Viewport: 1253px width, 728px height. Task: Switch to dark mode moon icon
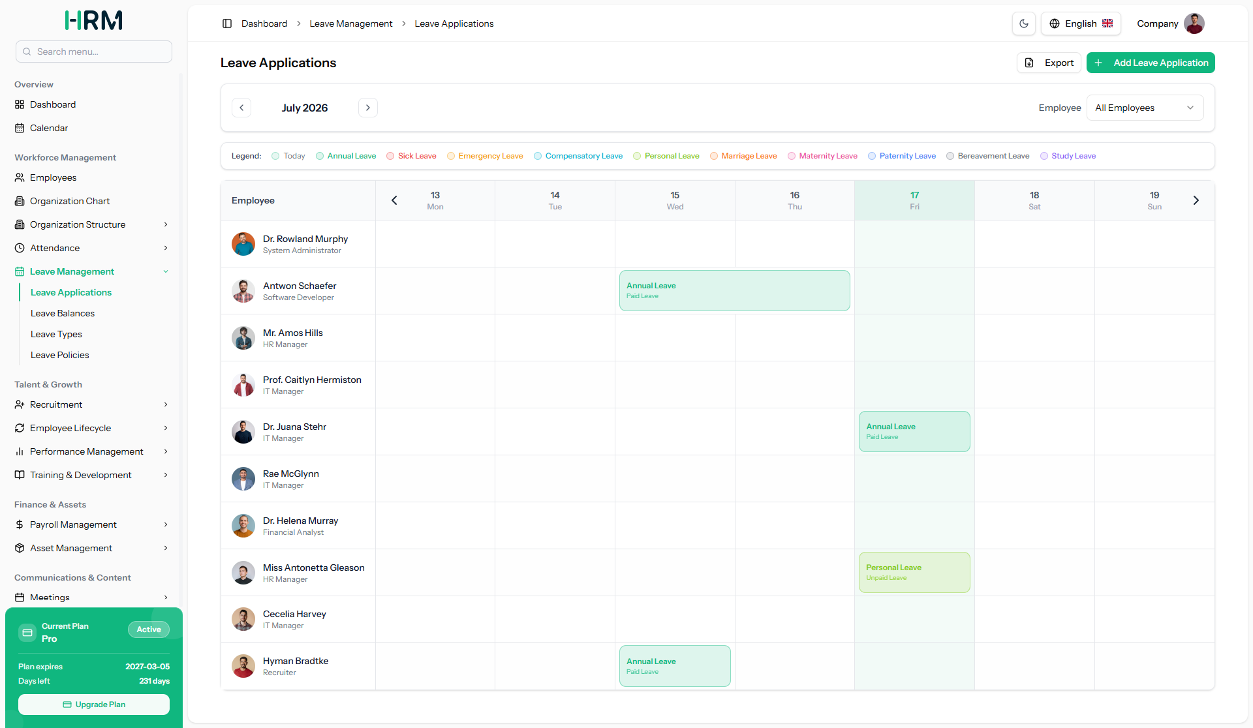tap(1024, 23)
